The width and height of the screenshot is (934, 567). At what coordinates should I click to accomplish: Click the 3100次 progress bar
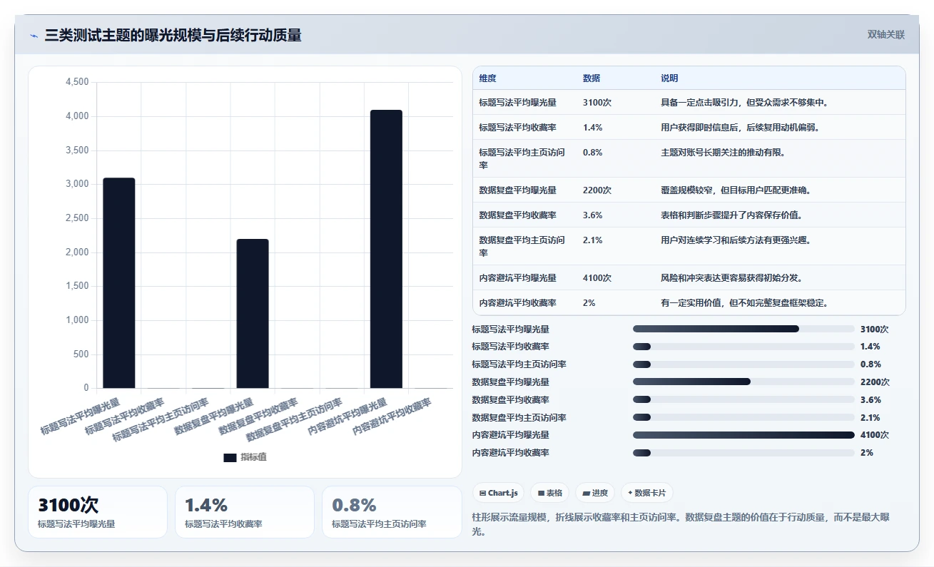pos(743,329)
